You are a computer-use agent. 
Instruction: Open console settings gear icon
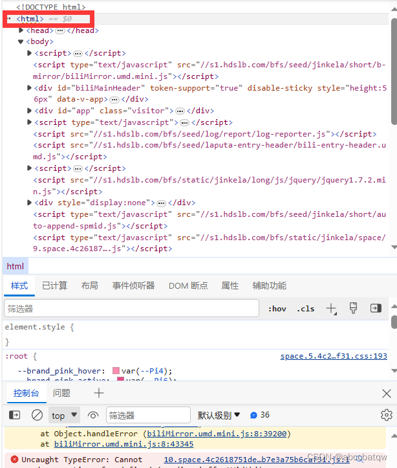386,415
